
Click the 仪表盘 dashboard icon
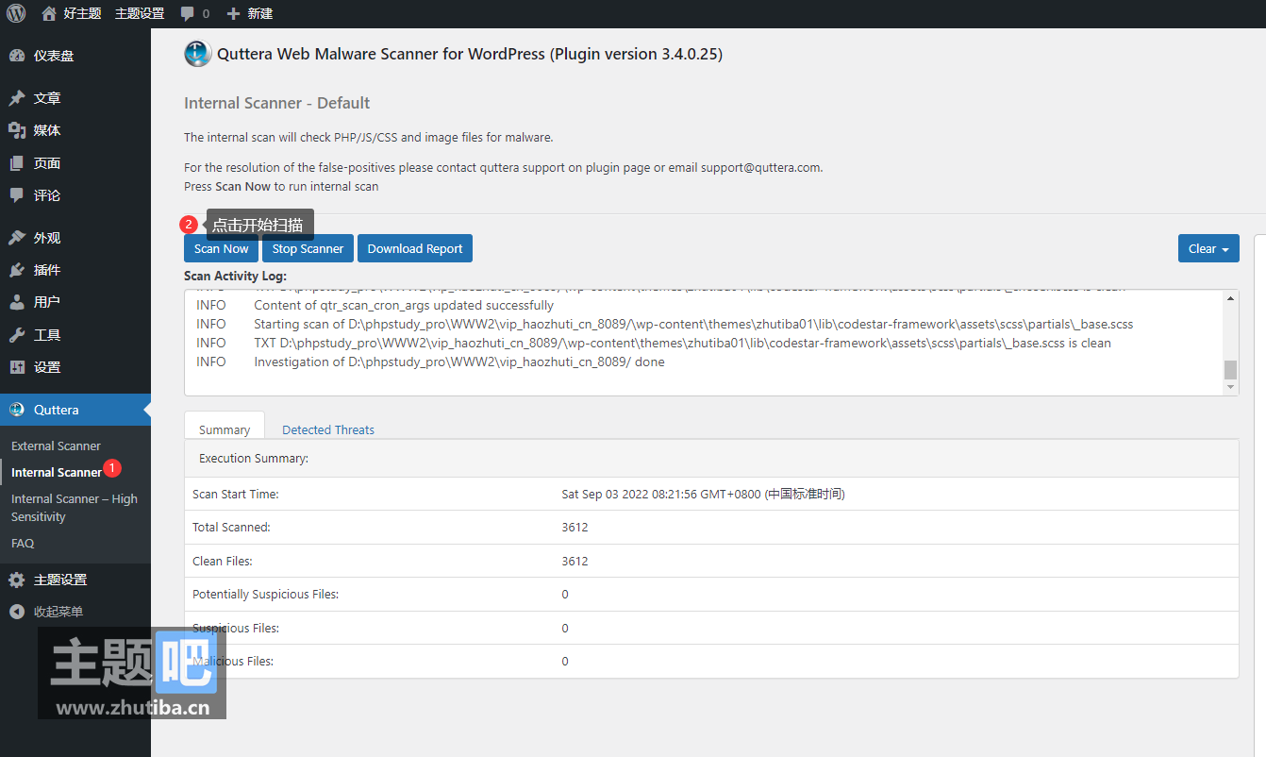pos(17,56)
